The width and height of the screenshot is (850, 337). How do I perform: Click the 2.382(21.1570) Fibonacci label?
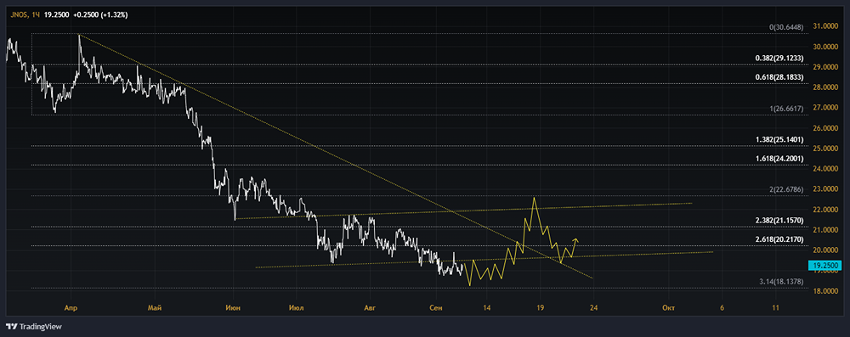pyautogui.click(x=779, y=221)
